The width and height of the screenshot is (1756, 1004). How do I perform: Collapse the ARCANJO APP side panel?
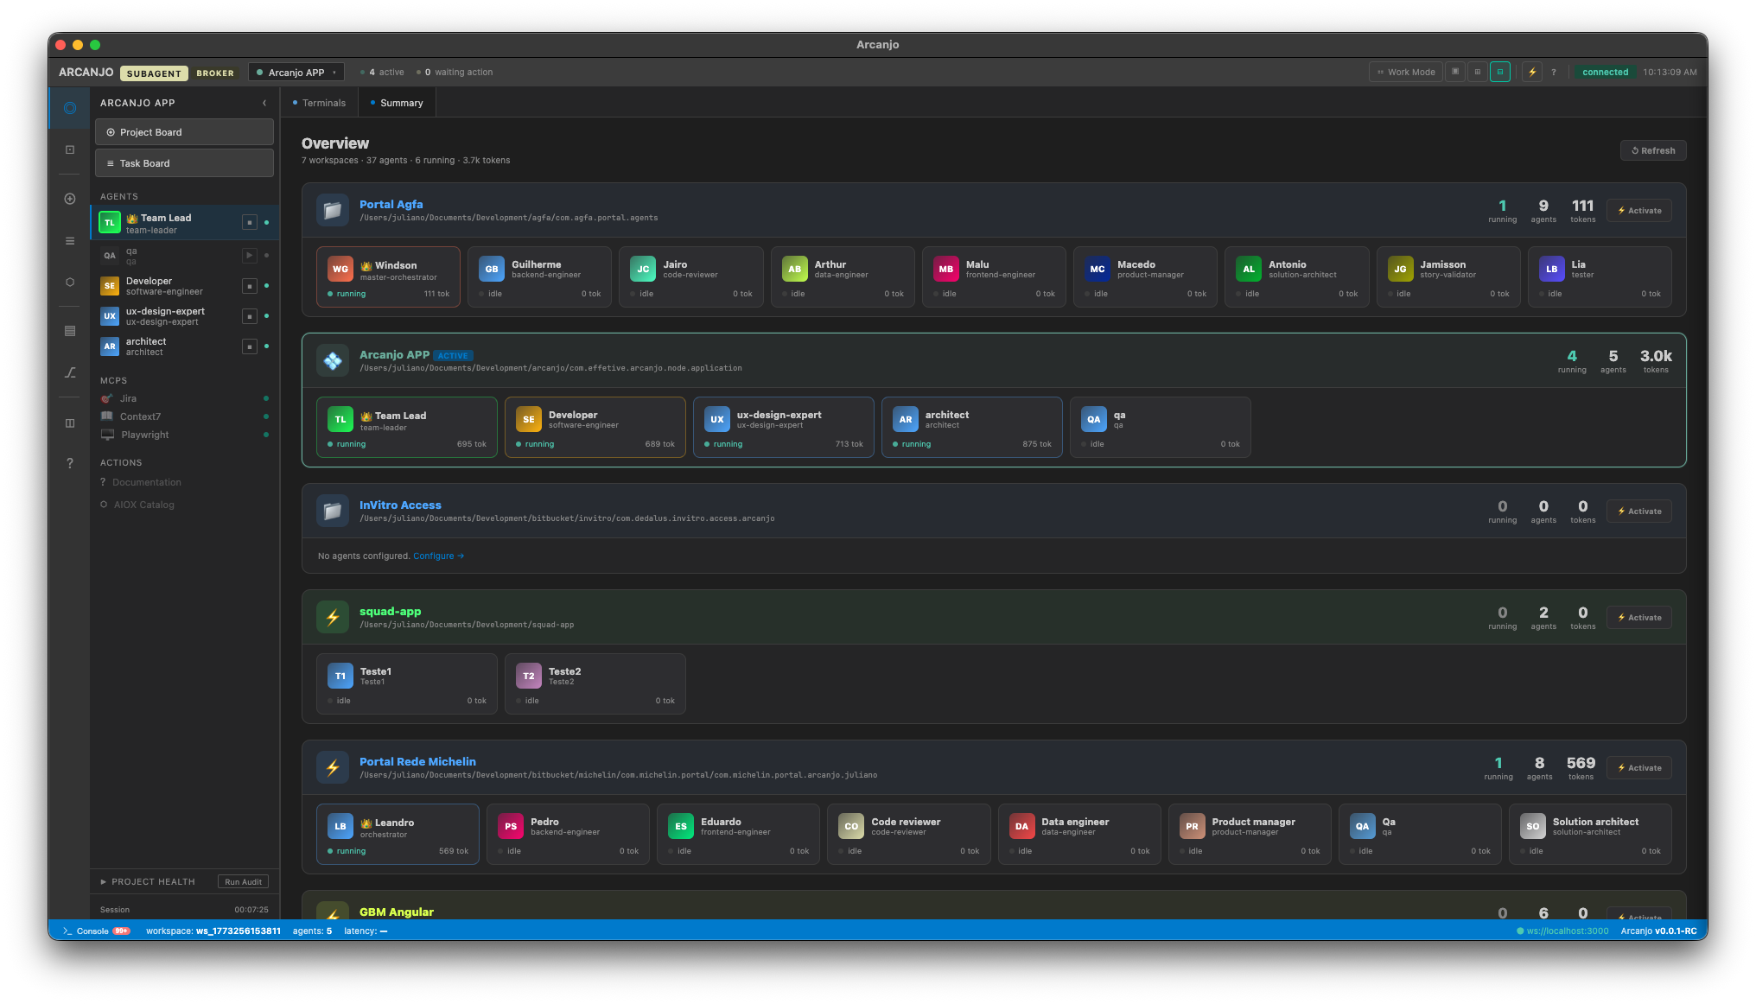(264, 102)
